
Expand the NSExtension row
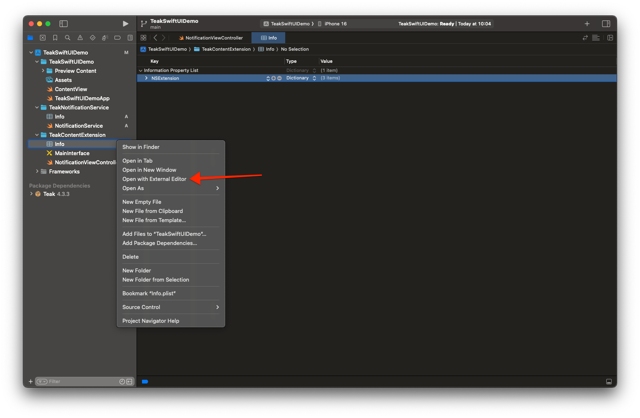tap(146, 78)
